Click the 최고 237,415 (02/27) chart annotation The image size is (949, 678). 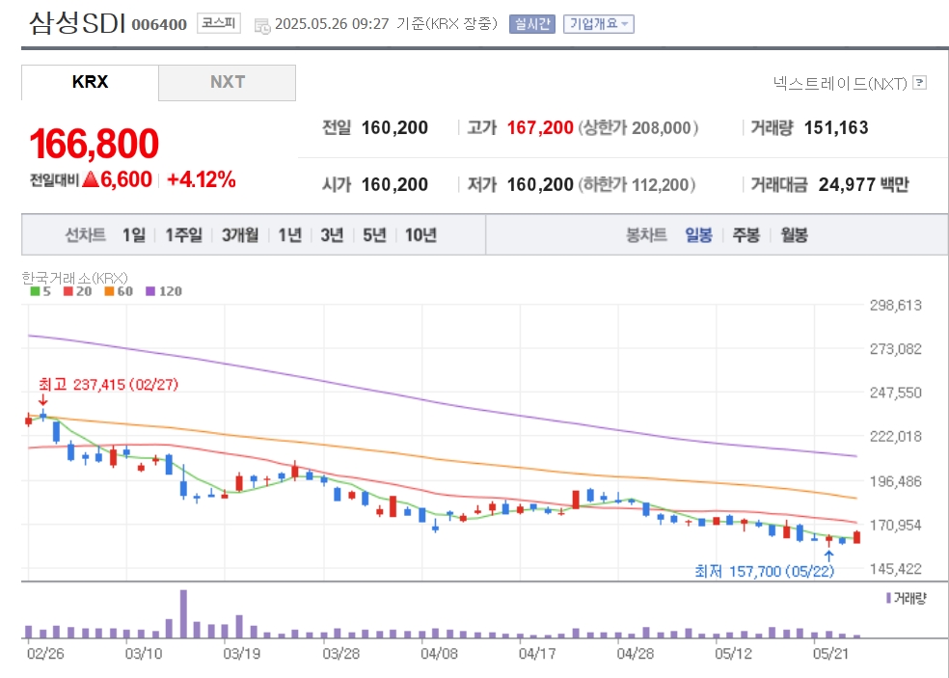click(108, 385)
